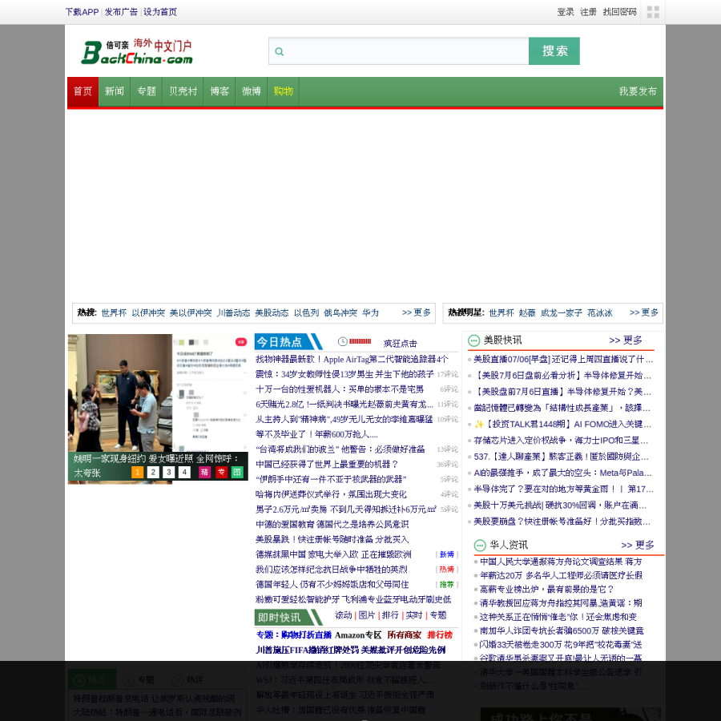Click the 推荐 tag beside 德国年轻人 headline
721x721 pixels.
point(446,585)
